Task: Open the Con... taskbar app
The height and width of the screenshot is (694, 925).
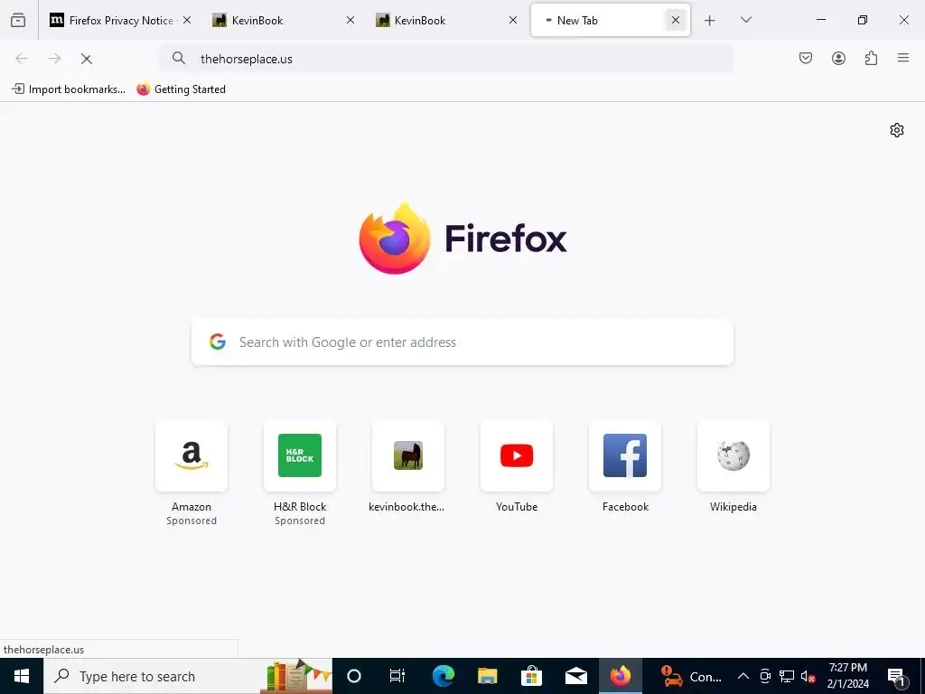Action: [x=690, y=676]
